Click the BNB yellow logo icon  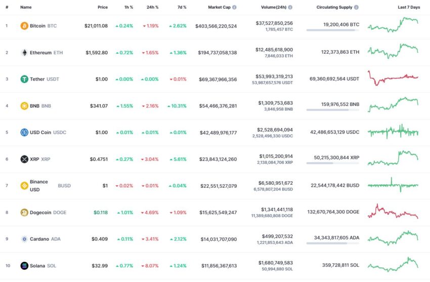click(24, 106)
